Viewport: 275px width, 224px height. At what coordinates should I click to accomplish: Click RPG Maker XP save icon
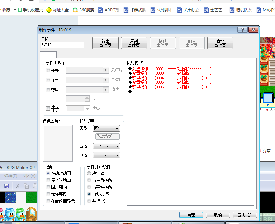(x=7, y=186)
